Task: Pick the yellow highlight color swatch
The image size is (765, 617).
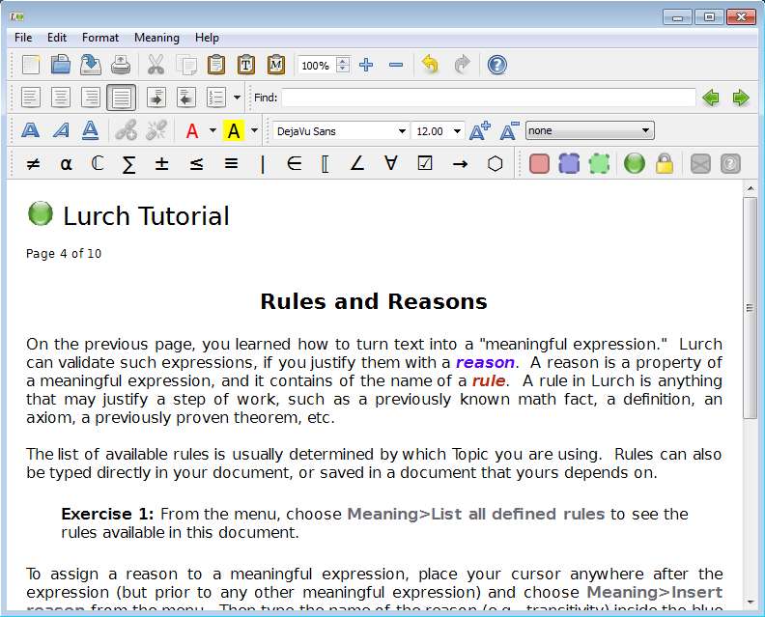Action: [x=233, y=130]
